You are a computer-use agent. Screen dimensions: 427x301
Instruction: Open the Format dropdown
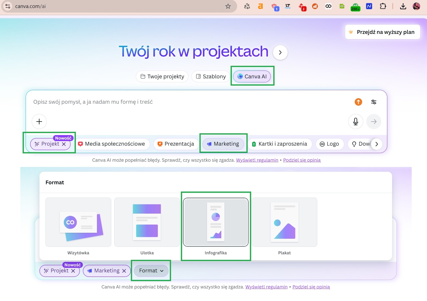pos(151,271)
